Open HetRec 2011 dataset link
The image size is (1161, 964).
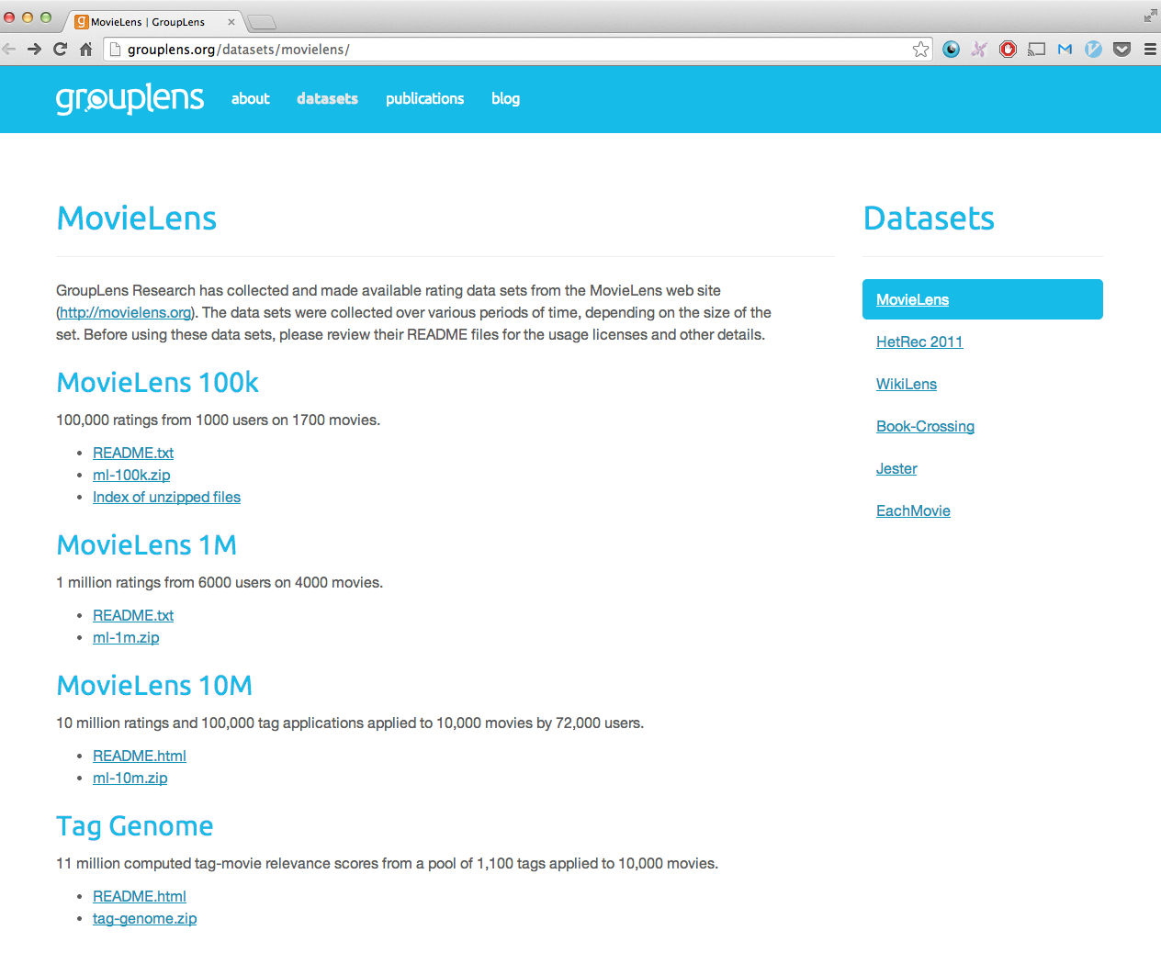(919, 342)
